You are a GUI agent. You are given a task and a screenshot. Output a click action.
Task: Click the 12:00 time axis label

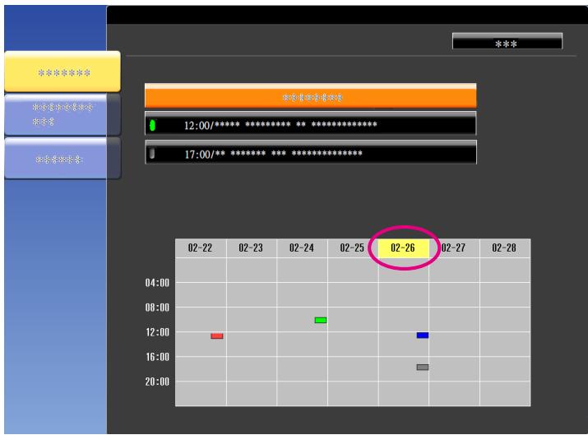pos(157,332)
